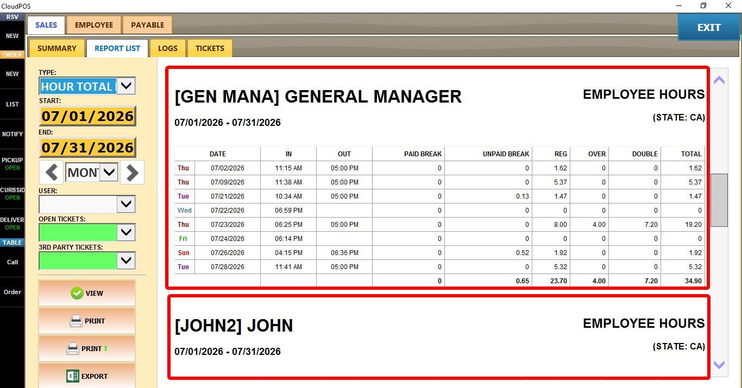
Task: Click ORDER NEW in the sidebar
Action: click(x=12, y=74)
